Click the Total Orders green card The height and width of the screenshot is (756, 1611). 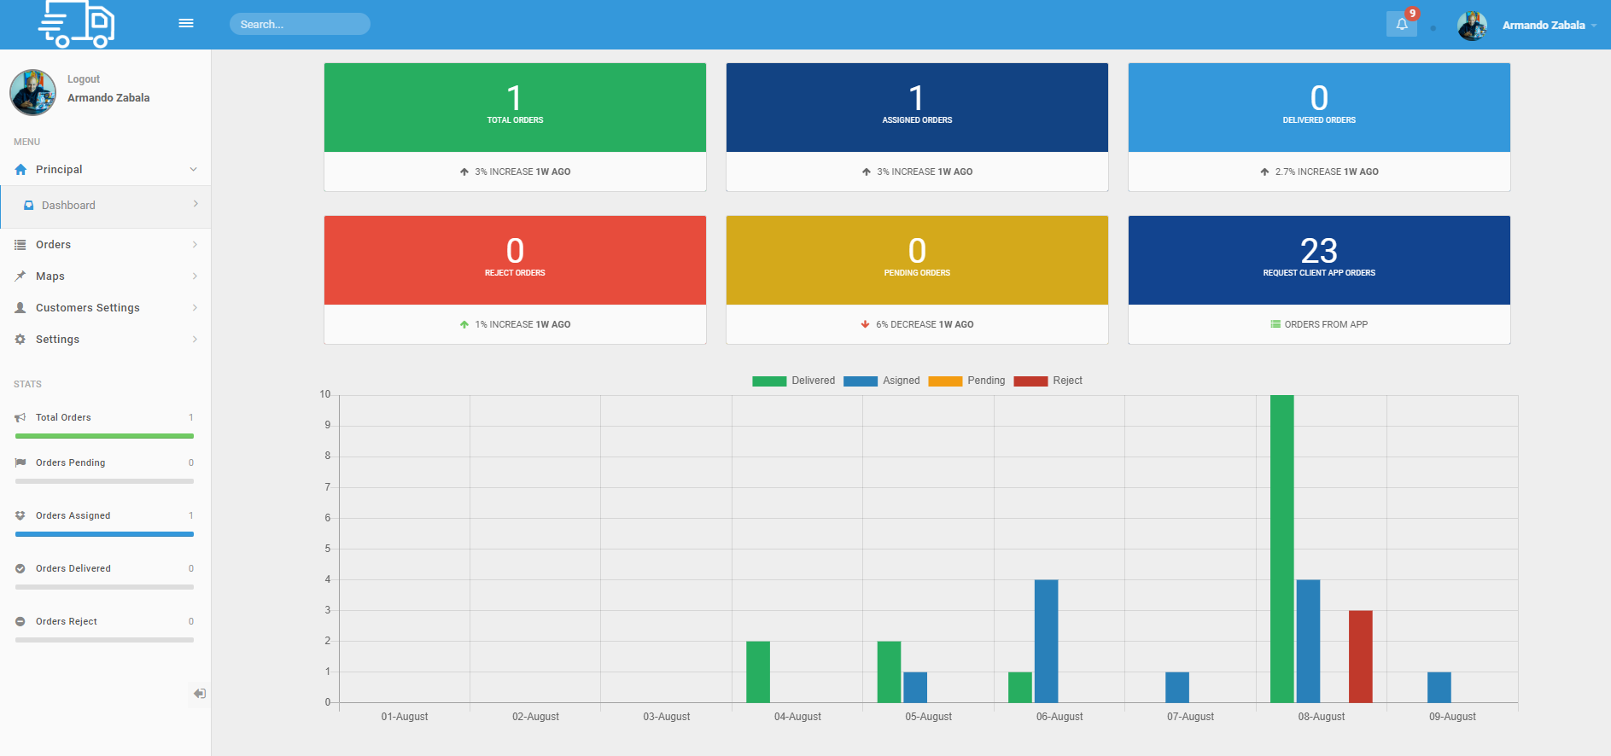pyautogui.click(x=515, y=108)
